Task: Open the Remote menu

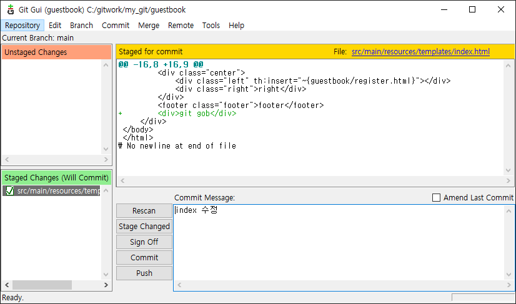Action: click(181, 26)
